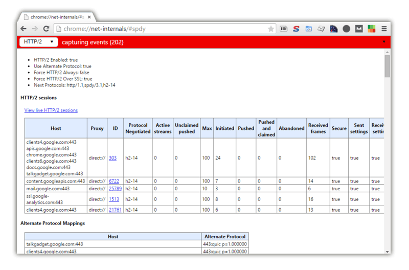Image resolution: width=409 pixels, height=270 pixels.
Task: Open session ID 1513 link
Action: coord(114,199)
